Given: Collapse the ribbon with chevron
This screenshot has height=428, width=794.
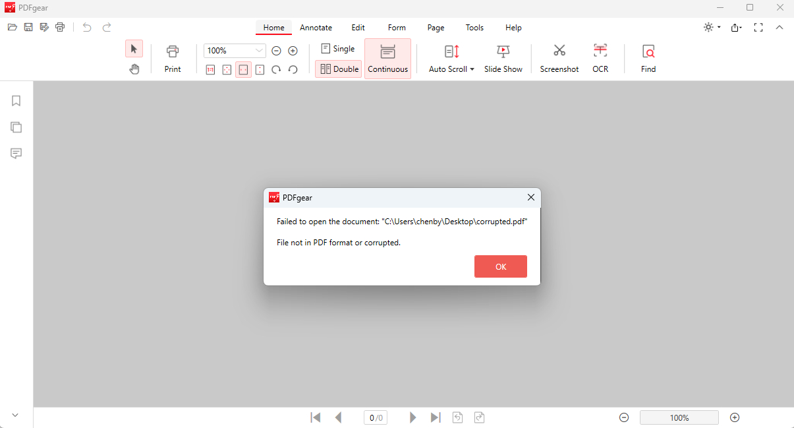Looking at the screenshot, I should pyautogui.click(x=780, y=27).
